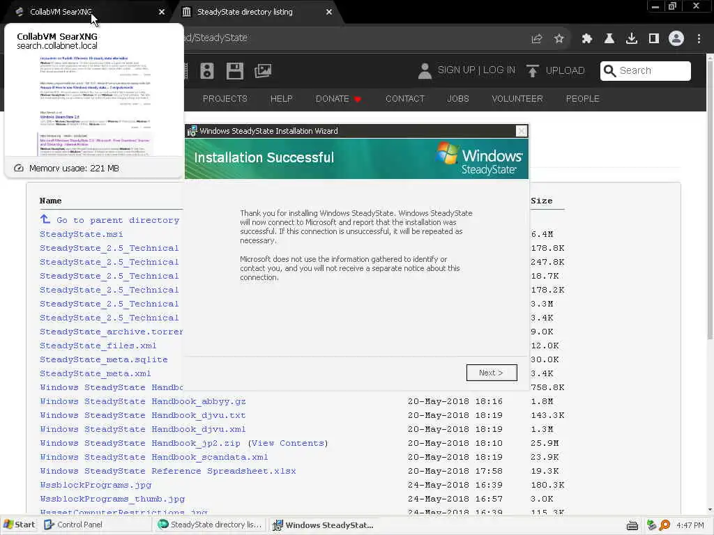Open the Chrome three-dot menu

(699, 39)
